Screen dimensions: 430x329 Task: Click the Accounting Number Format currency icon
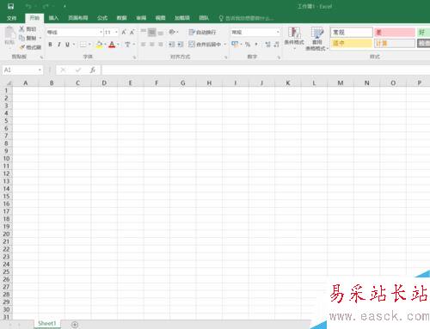click(x=235, y=45)
